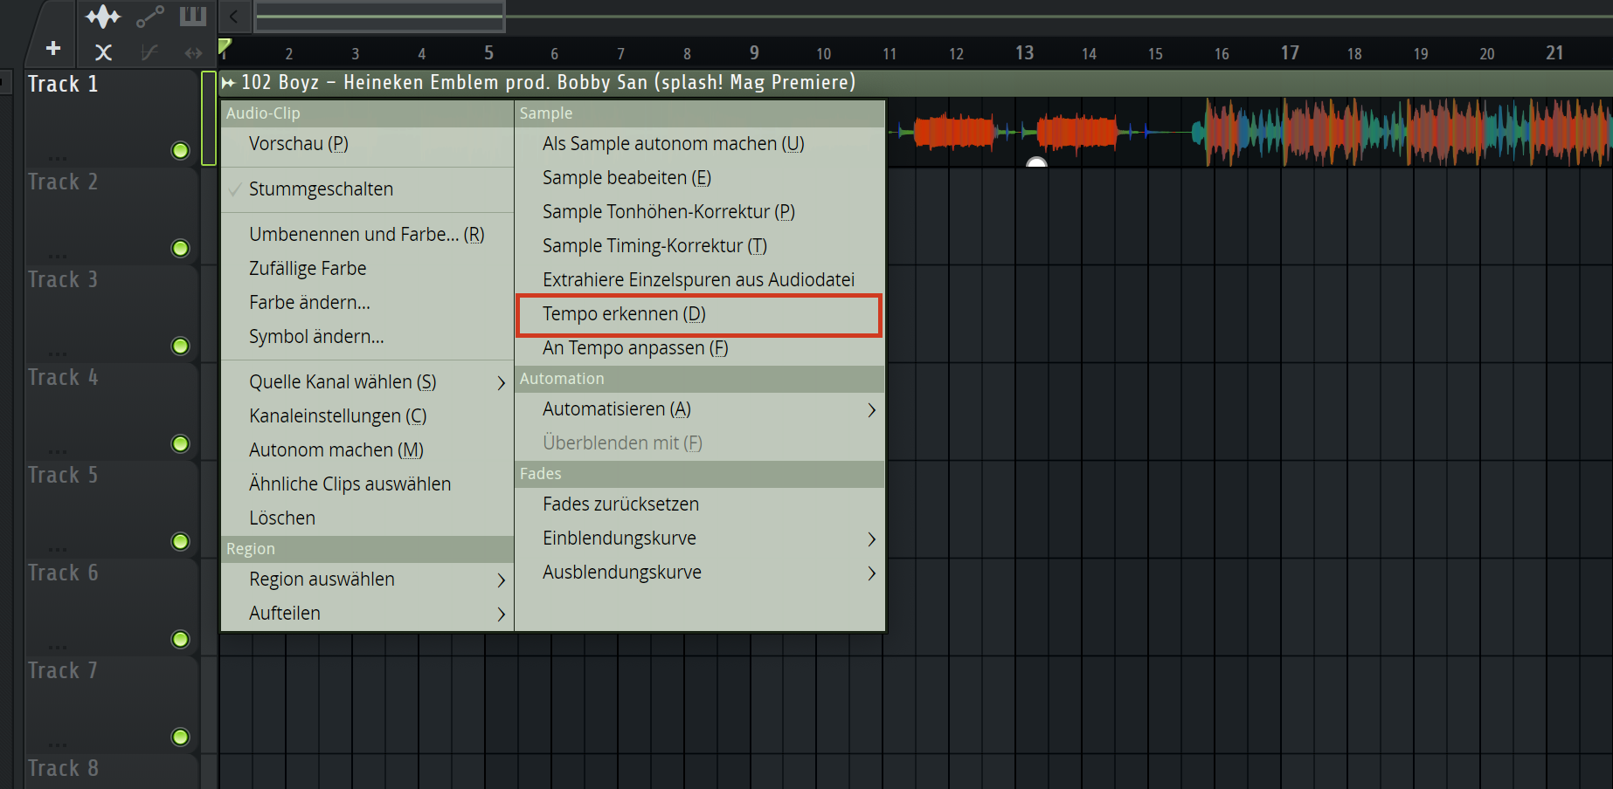Click bar 21 on the timeline ruler
Viewport: 1613px width, 789px height.
pyautogui.click(x=1554, y=53)
